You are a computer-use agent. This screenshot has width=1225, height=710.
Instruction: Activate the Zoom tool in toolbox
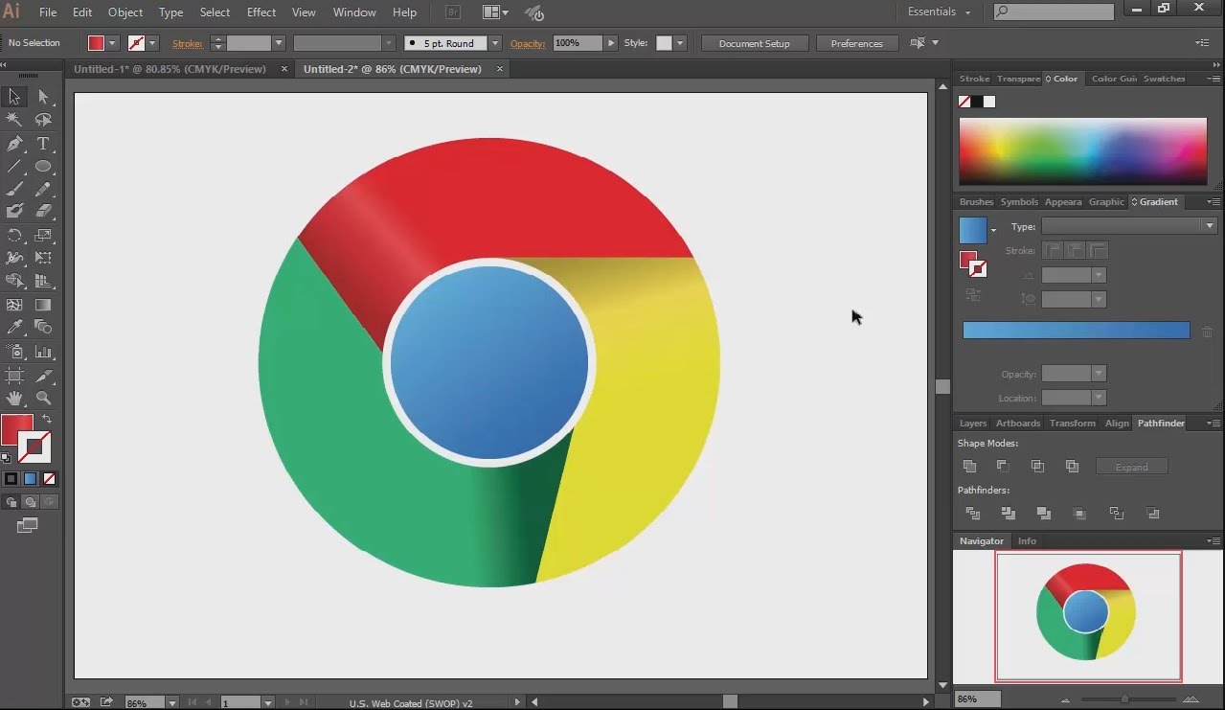(x=43, y=398)
